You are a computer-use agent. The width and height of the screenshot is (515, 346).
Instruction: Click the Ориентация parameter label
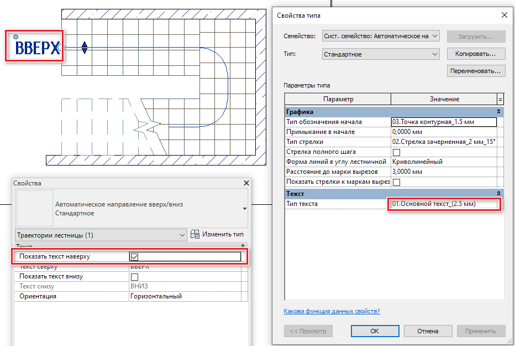pos(38,296)
